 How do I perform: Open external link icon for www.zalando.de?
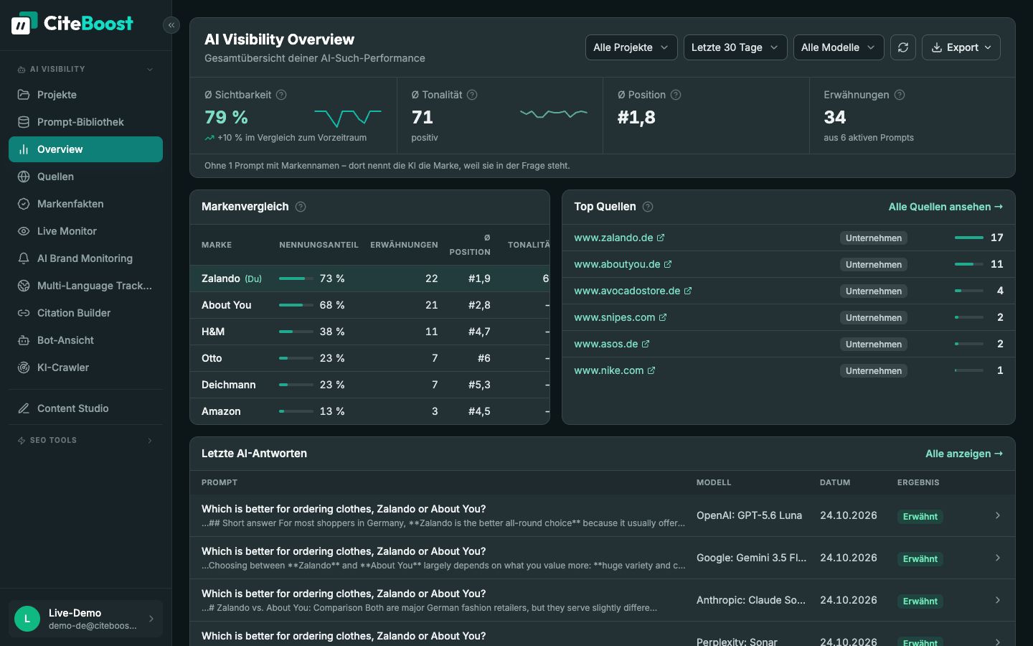click(x=661, y=238)
